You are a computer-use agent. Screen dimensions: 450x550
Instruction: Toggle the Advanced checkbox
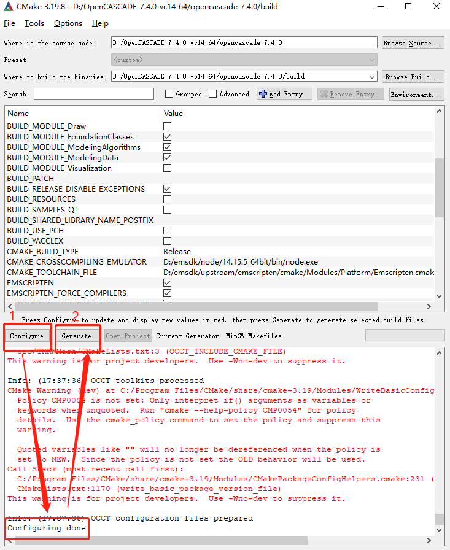coord(212,94)
